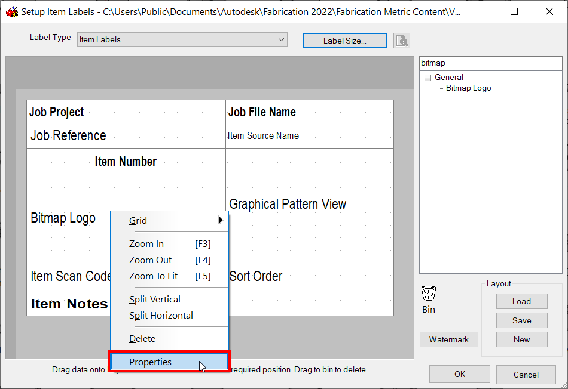The width and height of the screenshot is (568, 389).
Task: Click the ladybug application icon in the title bar
Action: 12,11
